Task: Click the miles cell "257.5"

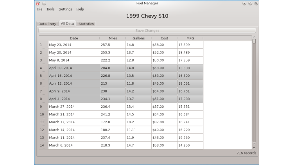Action: tap(113, 45)
